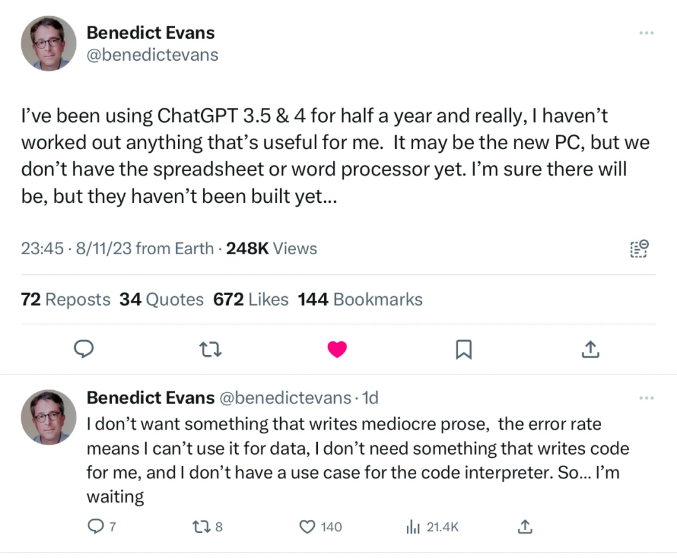Share the reply tweet

point(525,527)
